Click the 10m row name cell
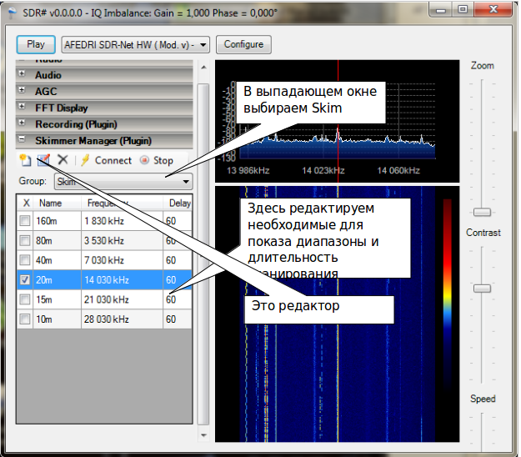The image size is (521, 457). (58, 319)
